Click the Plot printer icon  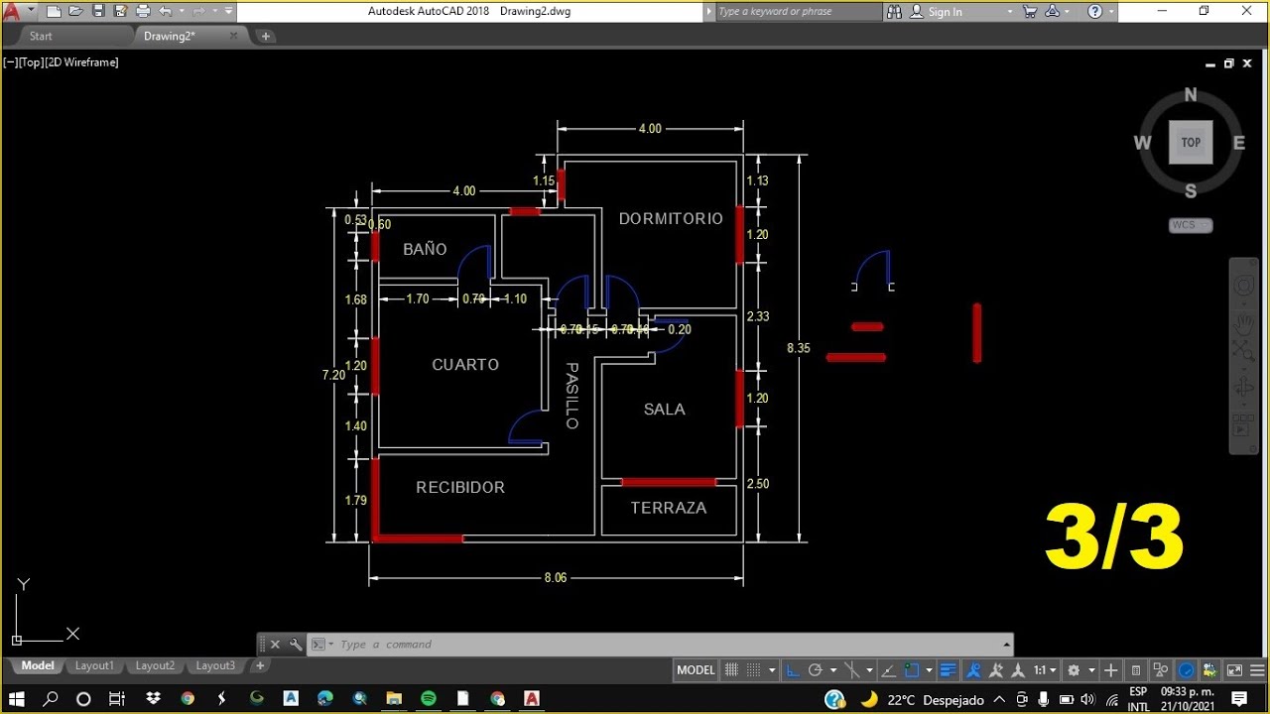(x=143, y=11)
